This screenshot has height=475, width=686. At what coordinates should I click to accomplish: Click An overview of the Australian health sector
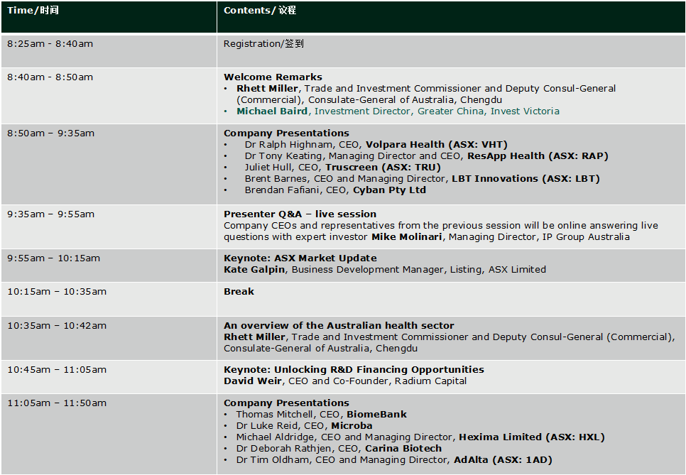click(339, 325)
